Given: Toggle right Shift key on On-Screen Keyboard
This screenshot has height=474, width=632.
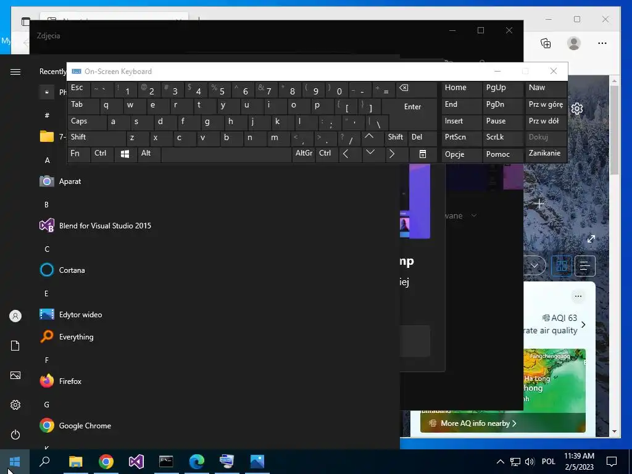Looking at the screenshot, I should pos(396,138).
